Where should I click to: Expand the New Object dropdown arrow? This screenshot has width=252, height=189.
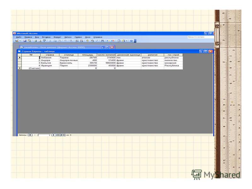127,41
